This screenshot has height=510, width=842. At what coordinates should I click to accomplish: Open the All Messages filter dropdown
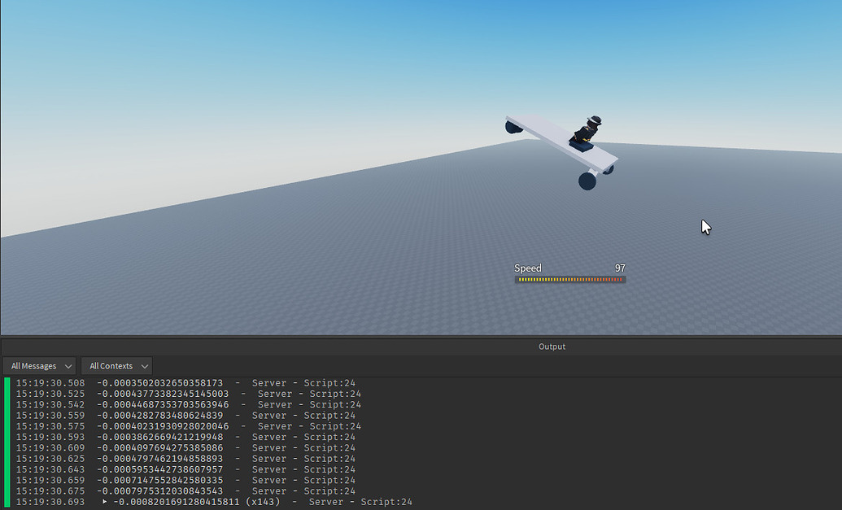(37, 365)
